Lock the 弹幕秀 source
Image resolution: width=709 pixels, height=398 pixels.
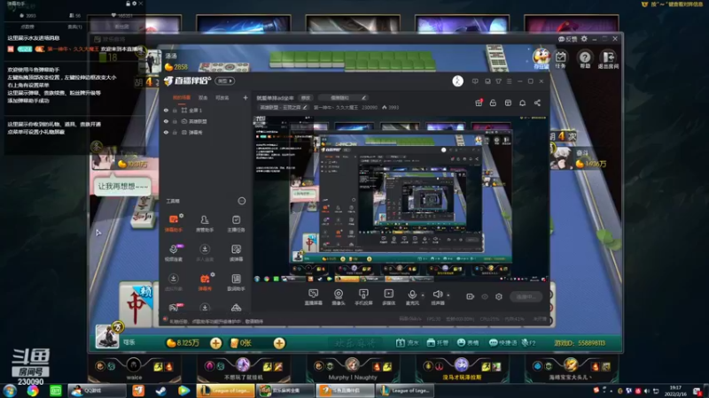pos(175,133)
